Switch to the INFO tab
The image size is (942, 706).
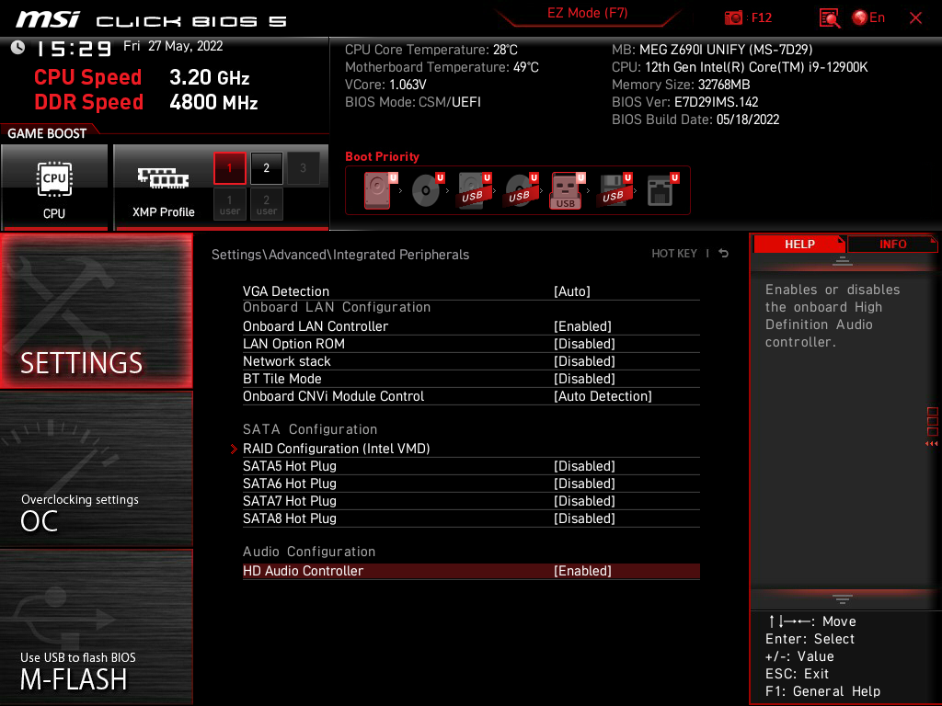(892, 244)
